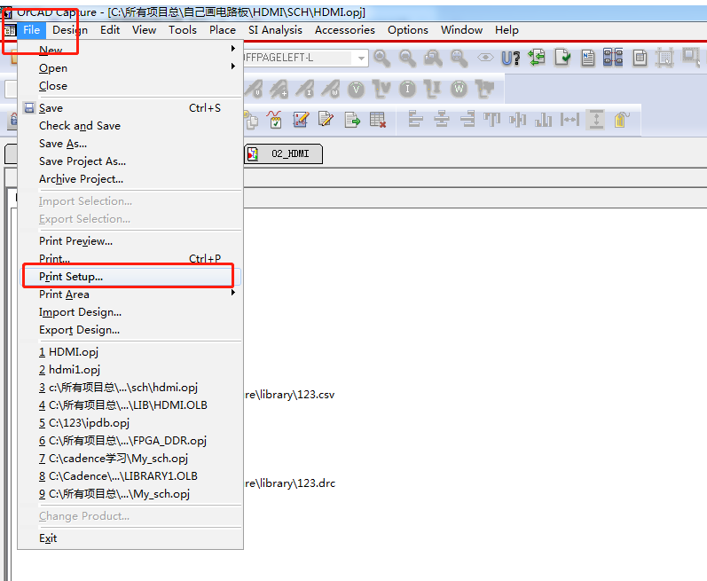Open the SI Analysis menu
The height and width of the screenshot is (581, 707).
click(275, 30)
